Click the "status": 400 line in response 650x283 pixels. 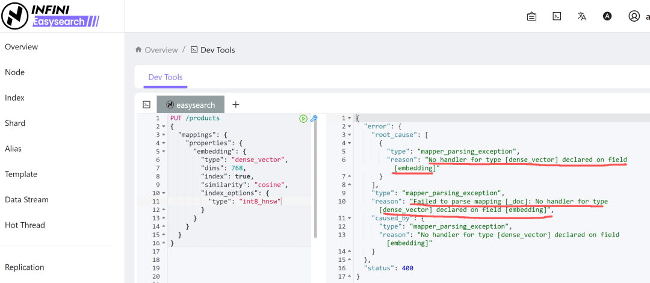[x=388, y=268]
